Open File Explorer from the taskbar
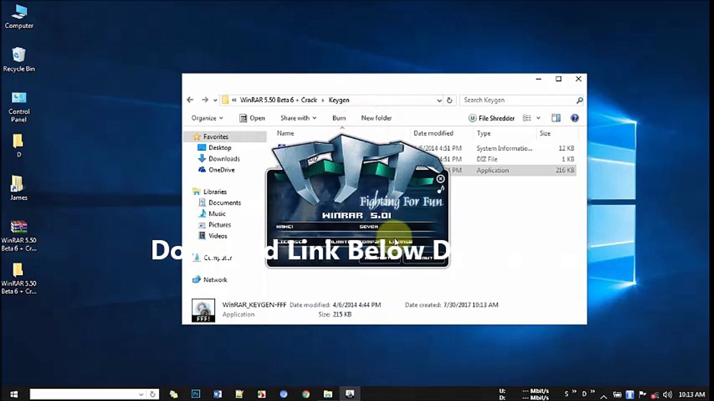Viewport: 714px width, 401px height. tap(328, 394)
